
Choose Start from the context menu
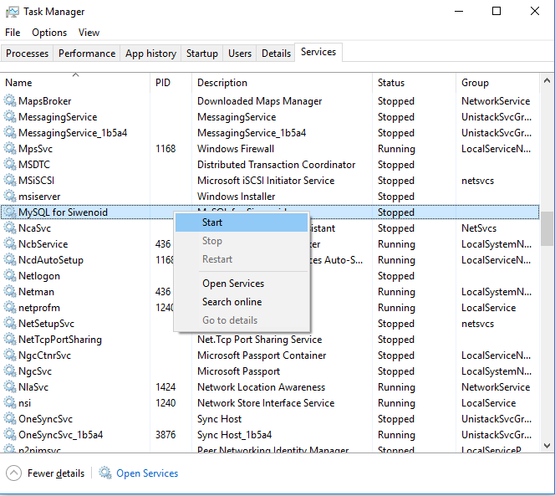click(212, 222)
